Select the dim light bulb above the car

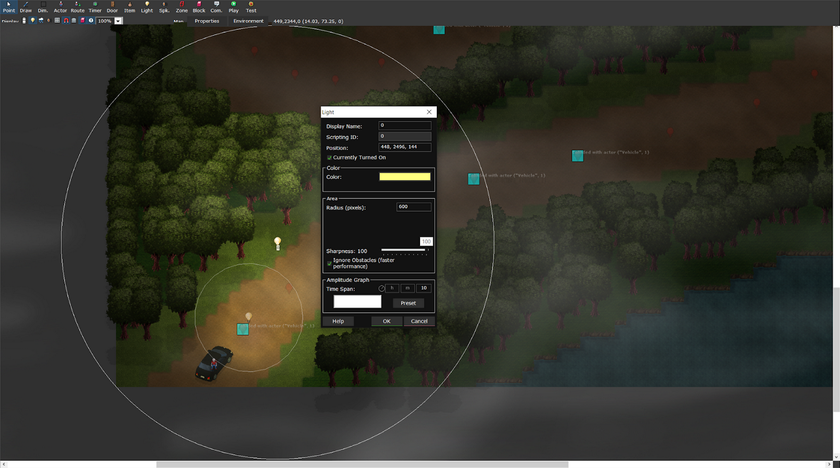point(249,317)
